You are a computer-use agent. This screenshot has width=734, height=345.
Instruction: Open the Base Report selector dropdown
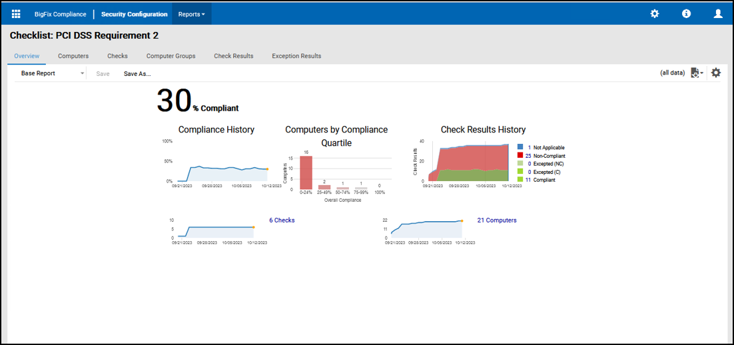pyautogui.click(x=52, y=73)
